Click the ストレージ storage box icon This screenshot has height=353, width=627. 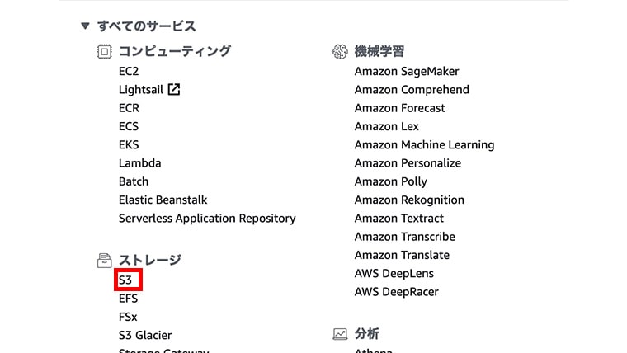click(105, 261)
